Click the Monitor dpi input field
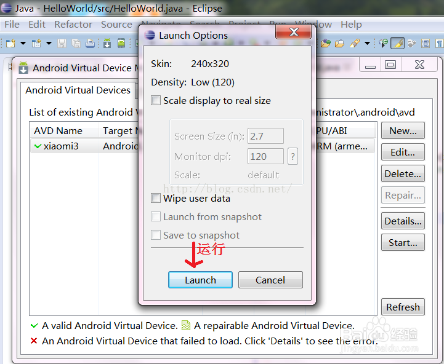Image resolution: width=444 pixels, height=364 pixels. pos(265,156)
